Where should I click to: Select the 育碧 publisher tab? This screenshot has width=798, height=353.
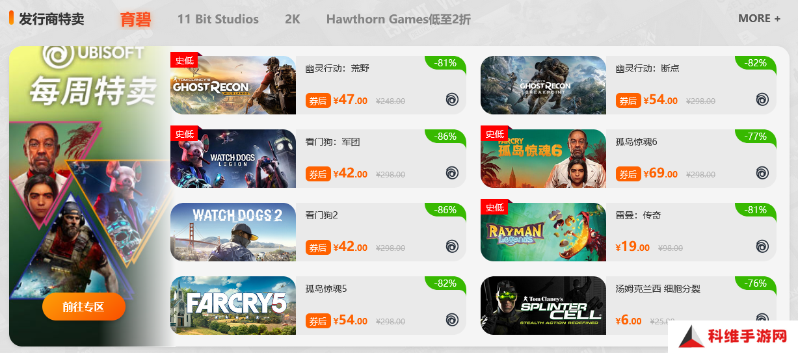135,19
